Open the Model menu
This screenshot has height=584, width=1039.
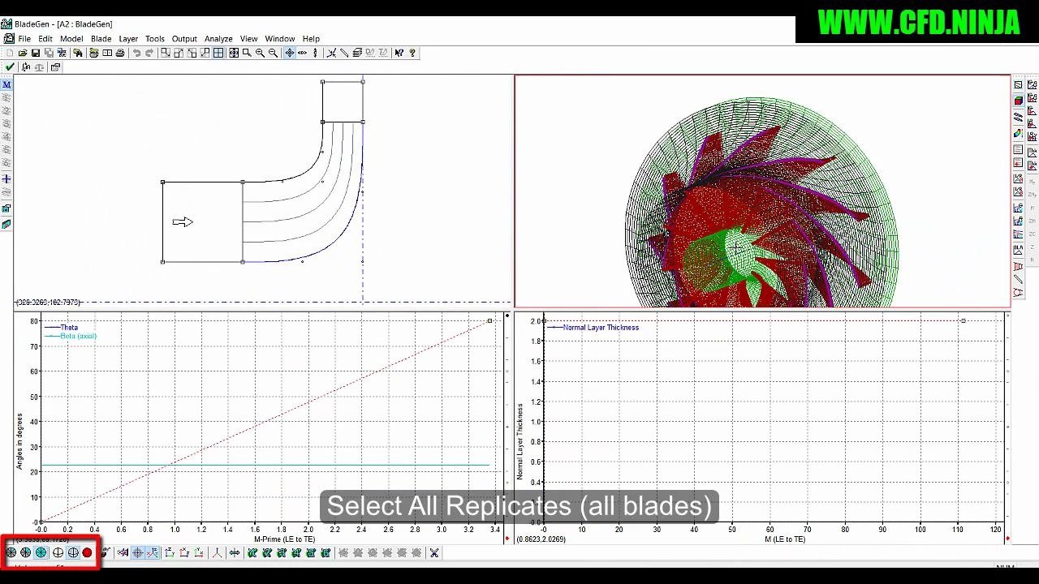71,38
